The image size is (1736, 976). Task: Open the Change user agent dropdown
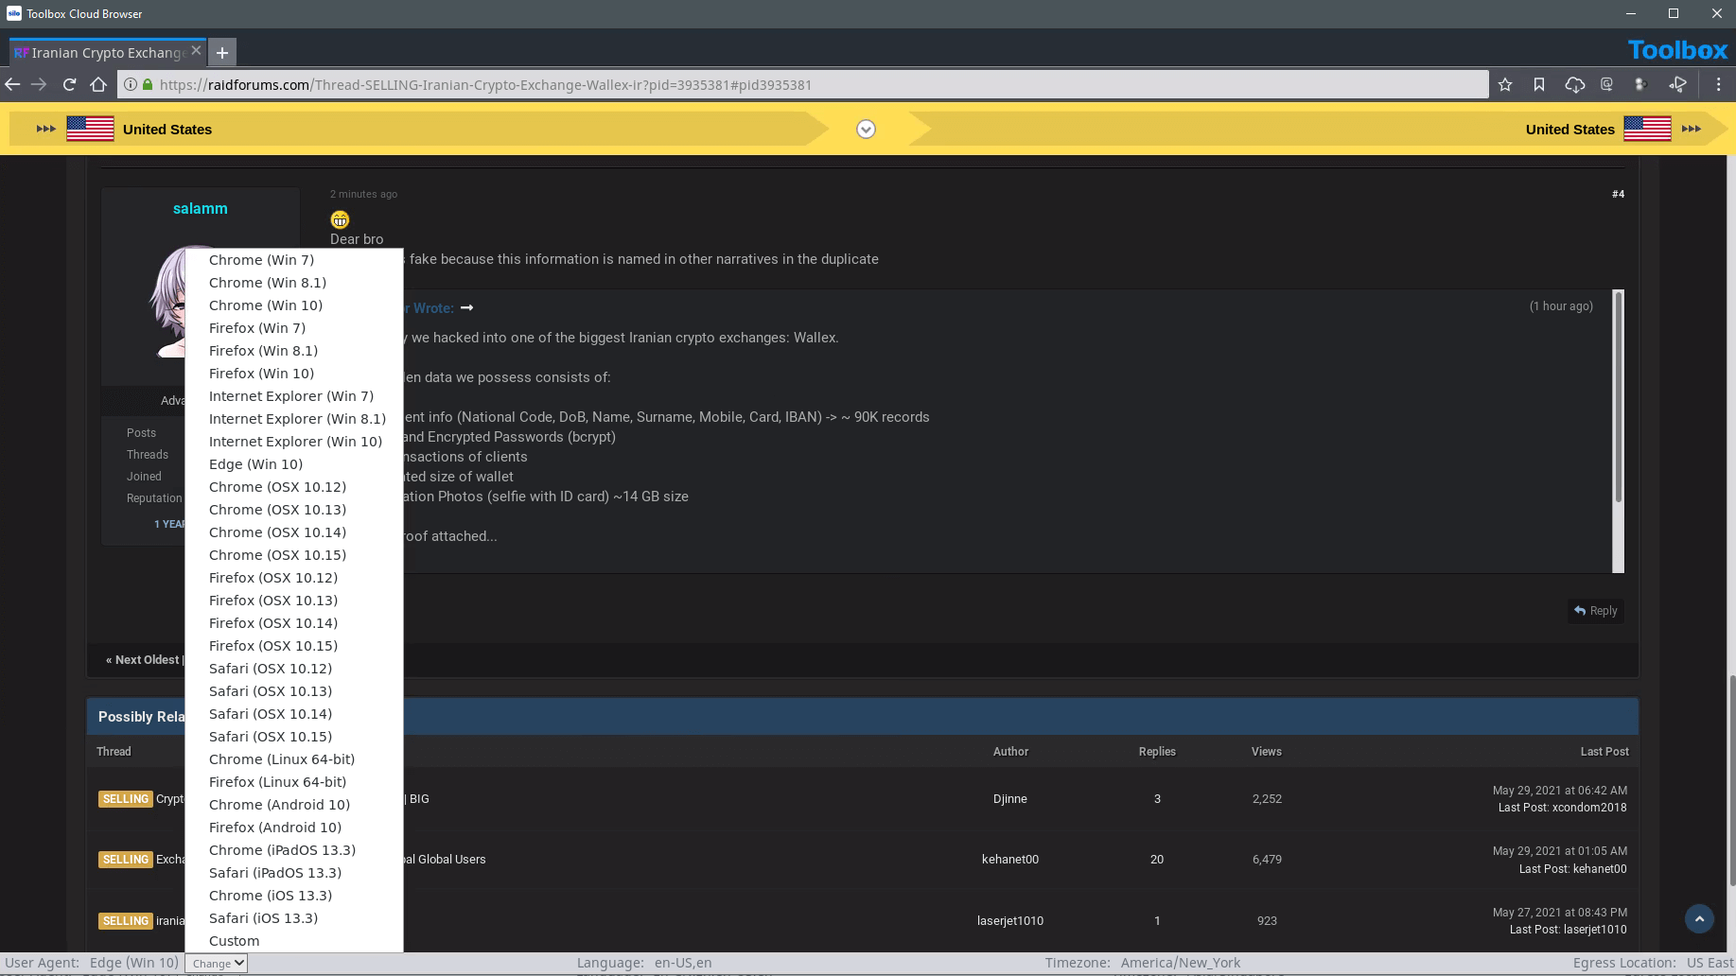217,963
